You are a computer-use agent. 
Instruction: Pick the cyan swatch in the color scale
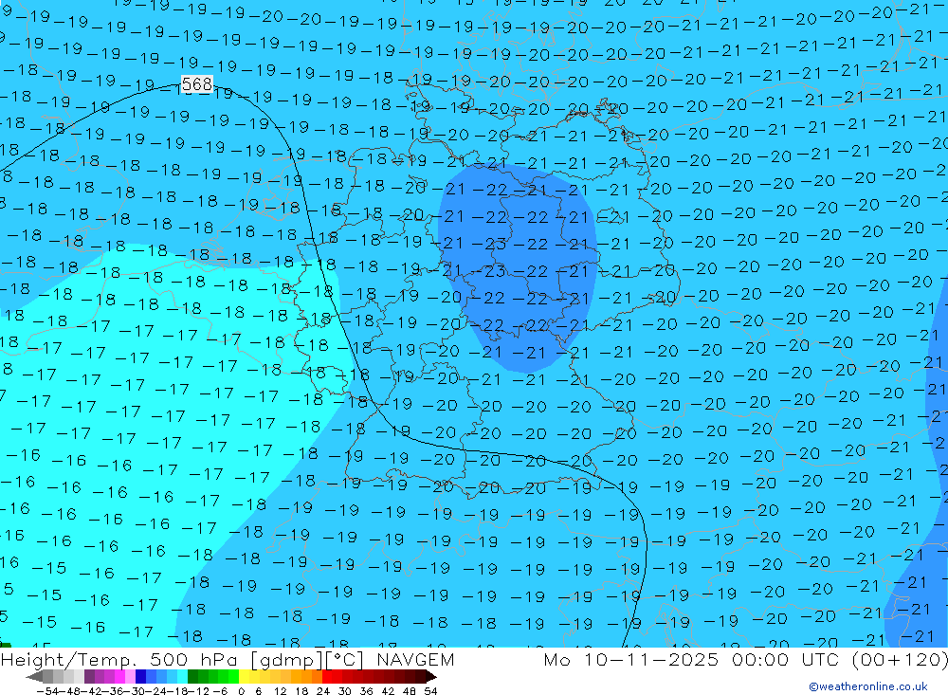(182, 677)
